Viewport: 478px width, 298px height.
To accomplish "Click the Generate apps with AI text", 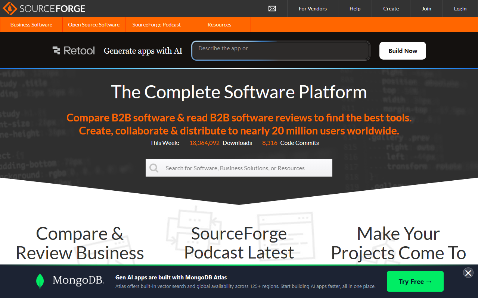I will point(143,51).
